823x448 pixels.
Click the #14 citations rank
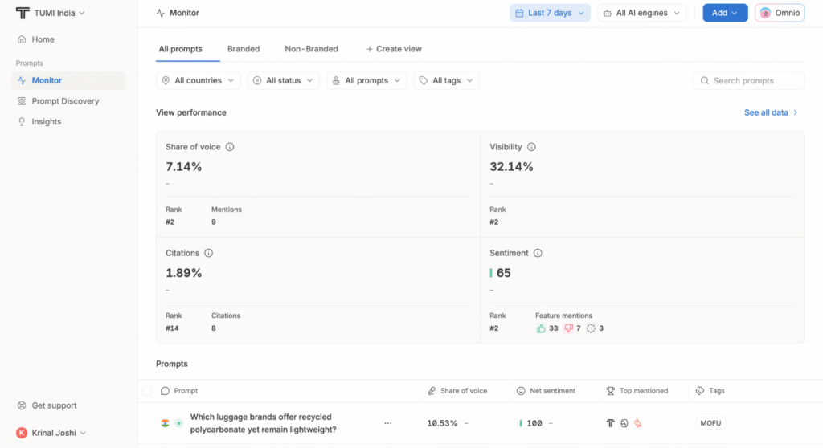pos(172,328)
